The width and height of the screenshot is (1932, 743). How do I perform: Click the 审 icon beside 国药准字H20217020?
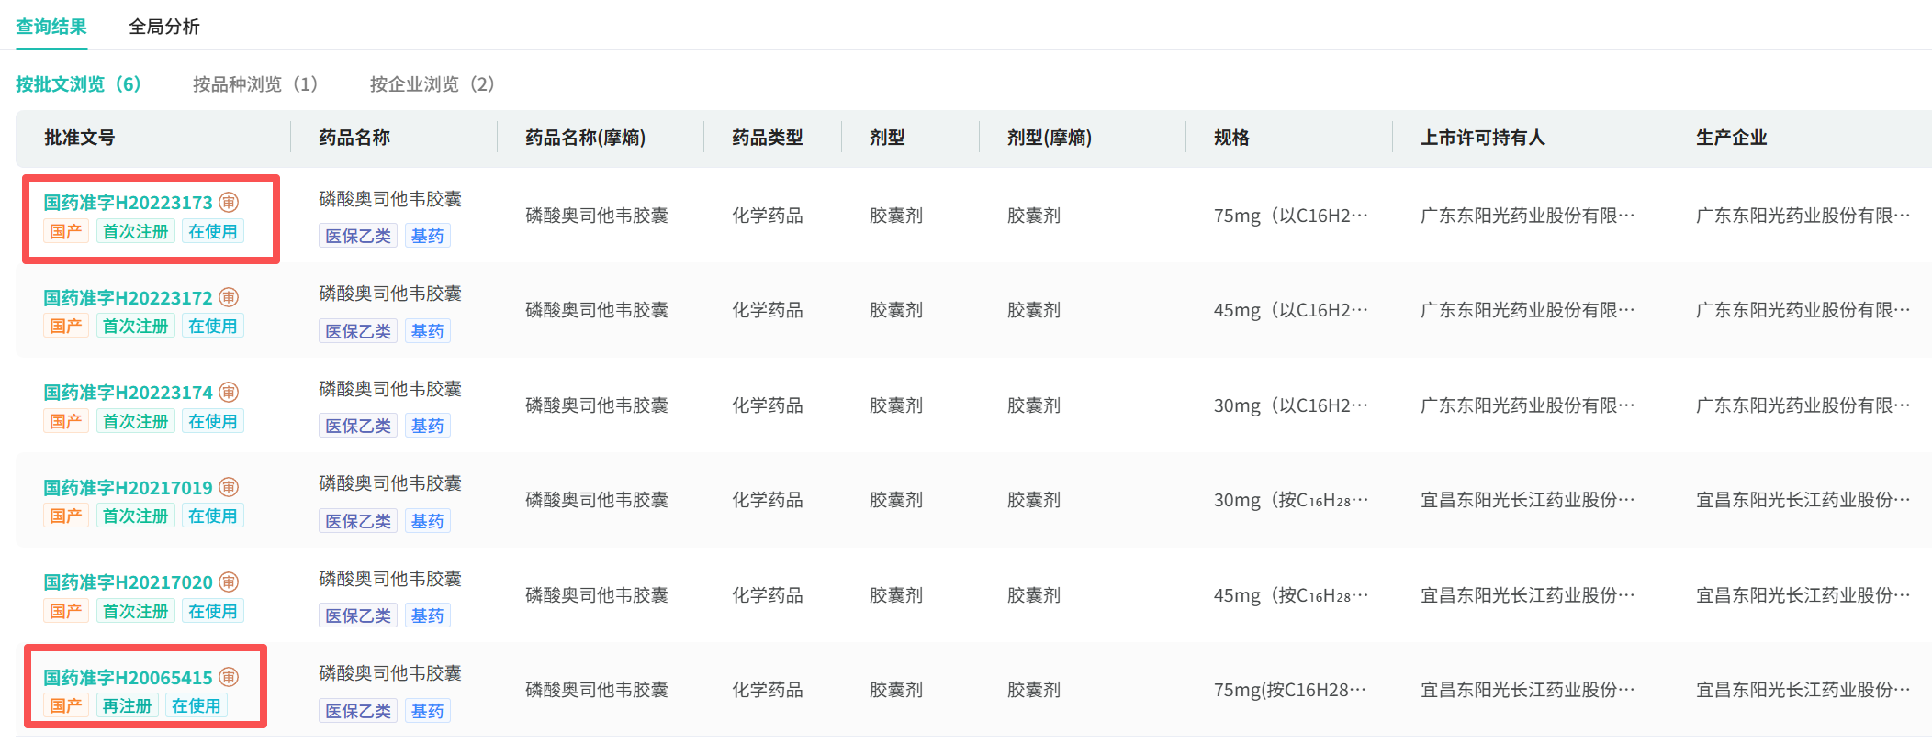(x=229, y=582)
